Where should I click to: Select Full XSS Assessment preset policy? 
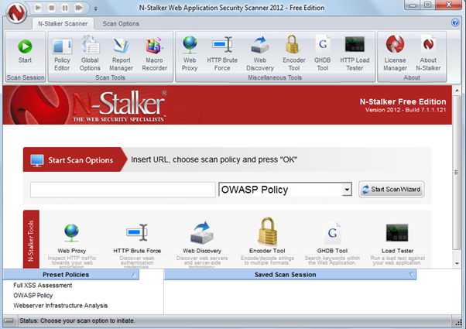pyautogui.click(x=43, y=285)
